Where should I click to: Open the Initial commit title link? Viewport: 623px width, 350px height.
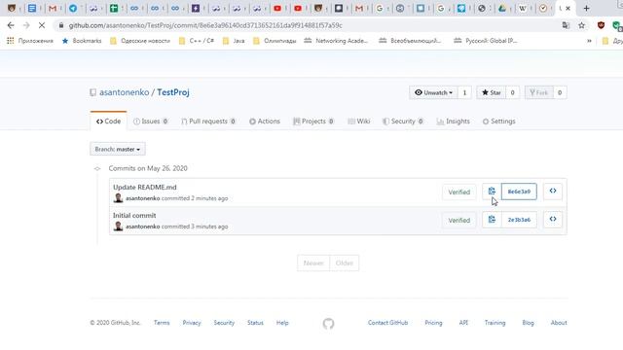[x=134, y=215]
